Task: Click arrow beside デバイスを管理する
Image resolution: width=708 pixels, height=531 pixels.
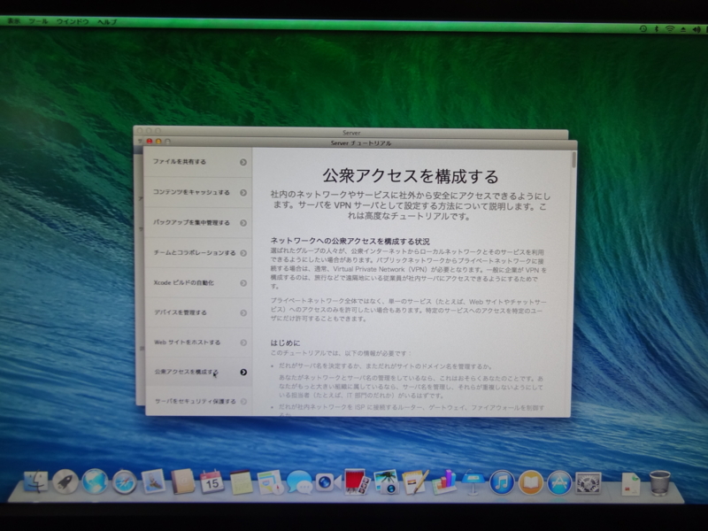Action: coord(243,313)
